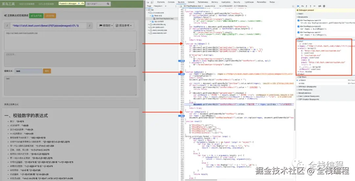This screenshot has height=181, width=355.
Task: Click orange button beside generate code
Action: coord(50,16)
